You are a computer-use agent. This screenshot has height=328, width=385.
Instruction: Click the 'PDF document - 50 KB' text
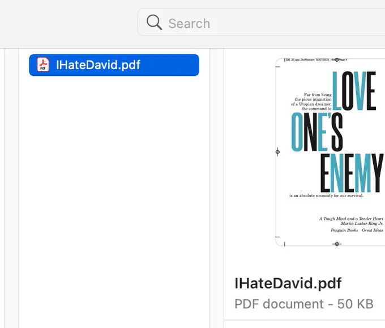pyautogui.click(x=304, y=304)
